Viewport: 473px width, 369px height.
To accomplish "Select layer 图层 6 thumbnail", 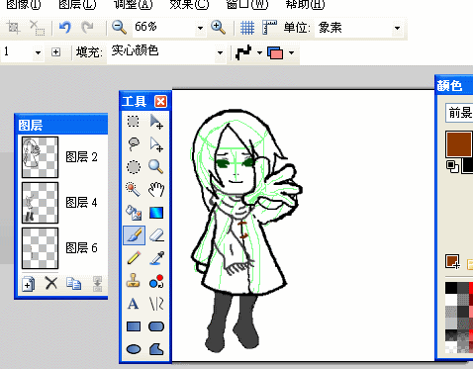I will pos(40,248).
